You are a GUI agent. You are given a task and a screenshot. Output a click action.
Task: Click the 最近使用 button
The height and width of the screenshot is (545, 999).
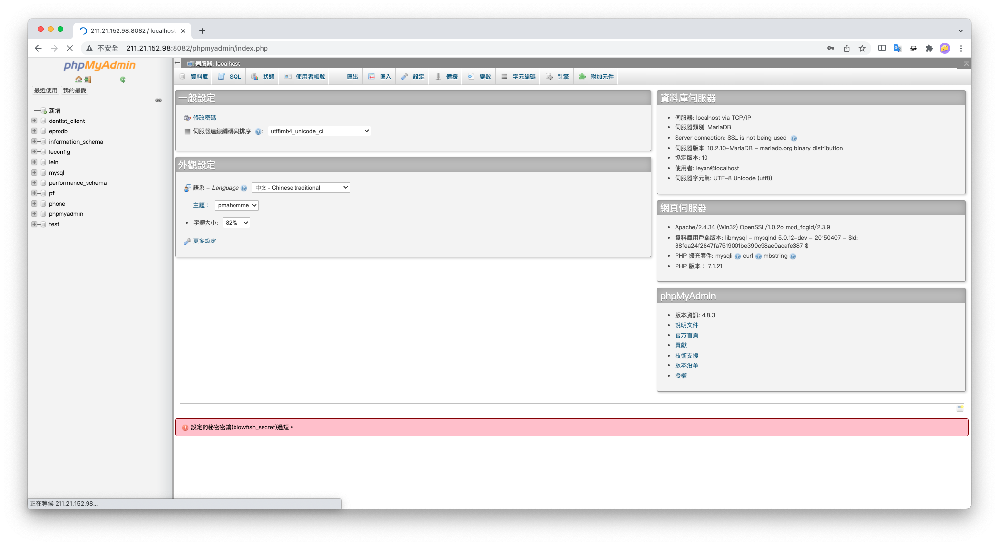tap(46, 91)
